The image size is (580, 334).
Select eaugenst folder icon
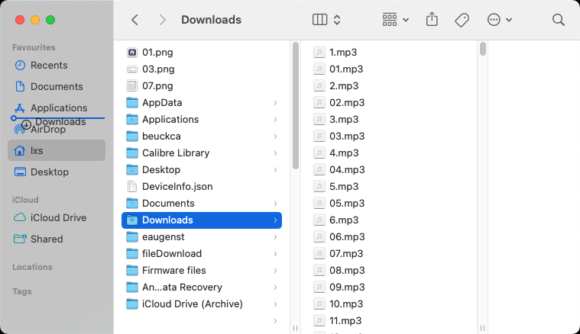(132, 237)
